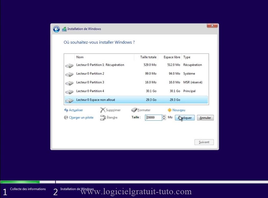Sort by the Nom column header

(x=104, y=57)
